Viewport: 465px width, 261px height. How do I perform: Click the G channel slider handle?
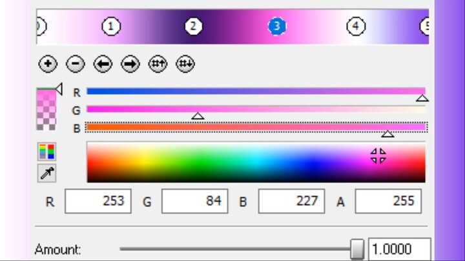tap(198, 116)
